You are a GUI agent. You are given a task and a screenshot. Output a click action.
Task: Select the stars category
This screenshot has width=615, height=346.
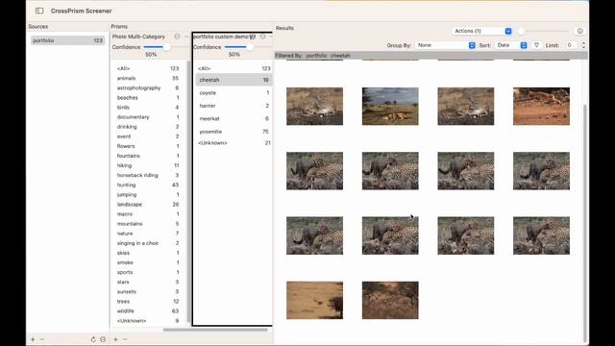pyautogui.click(x=147, y=282)
